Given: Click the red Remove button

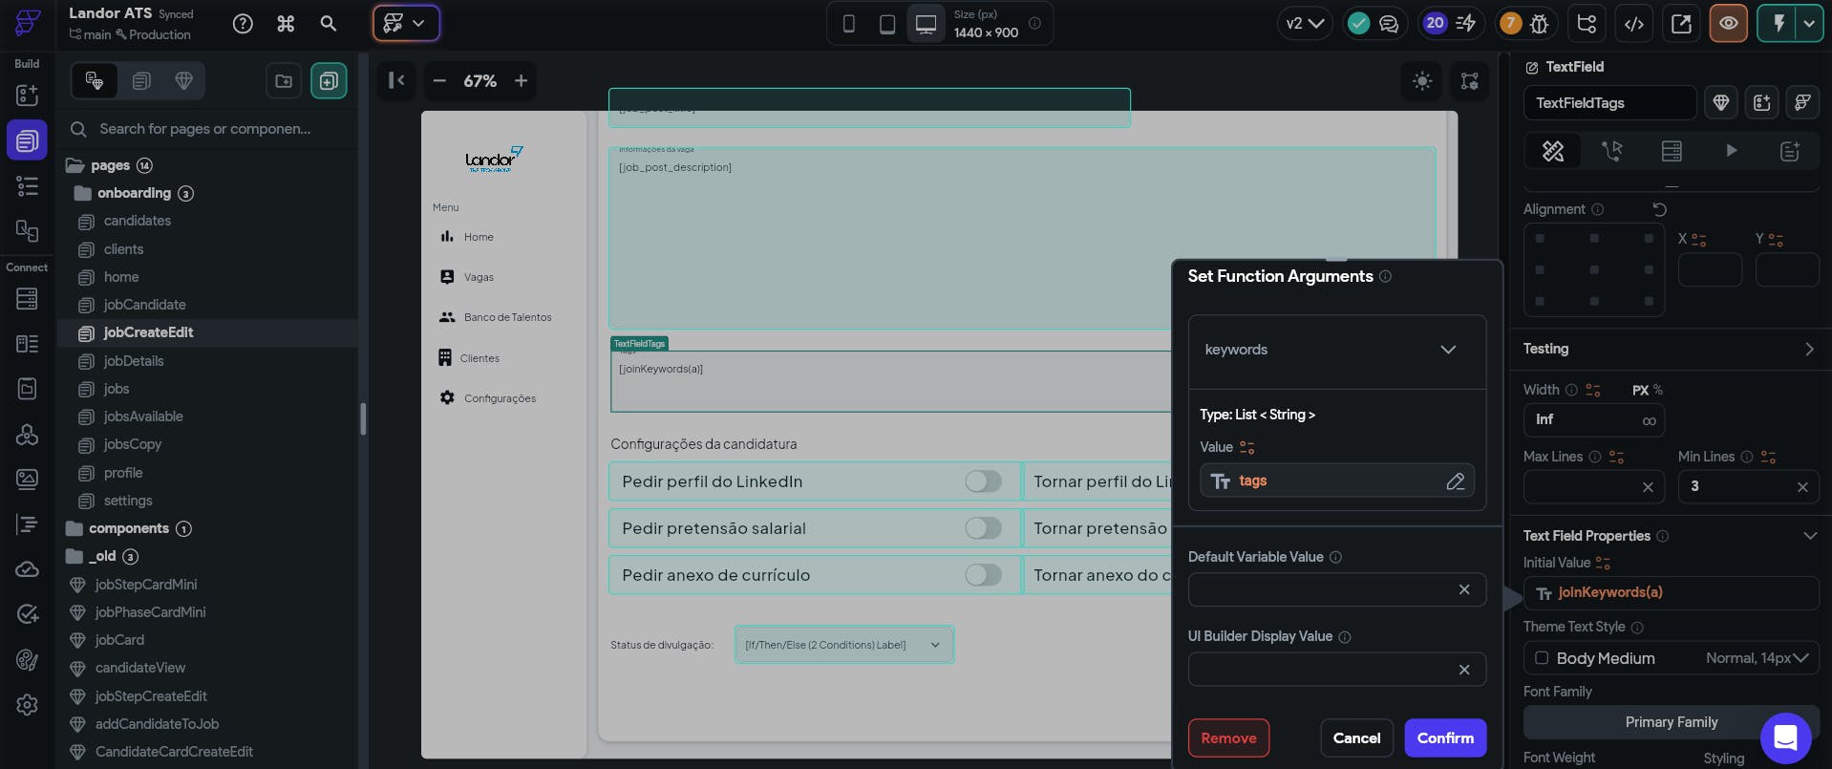Looking at the screenshot, I should [x=1228, y=738].
